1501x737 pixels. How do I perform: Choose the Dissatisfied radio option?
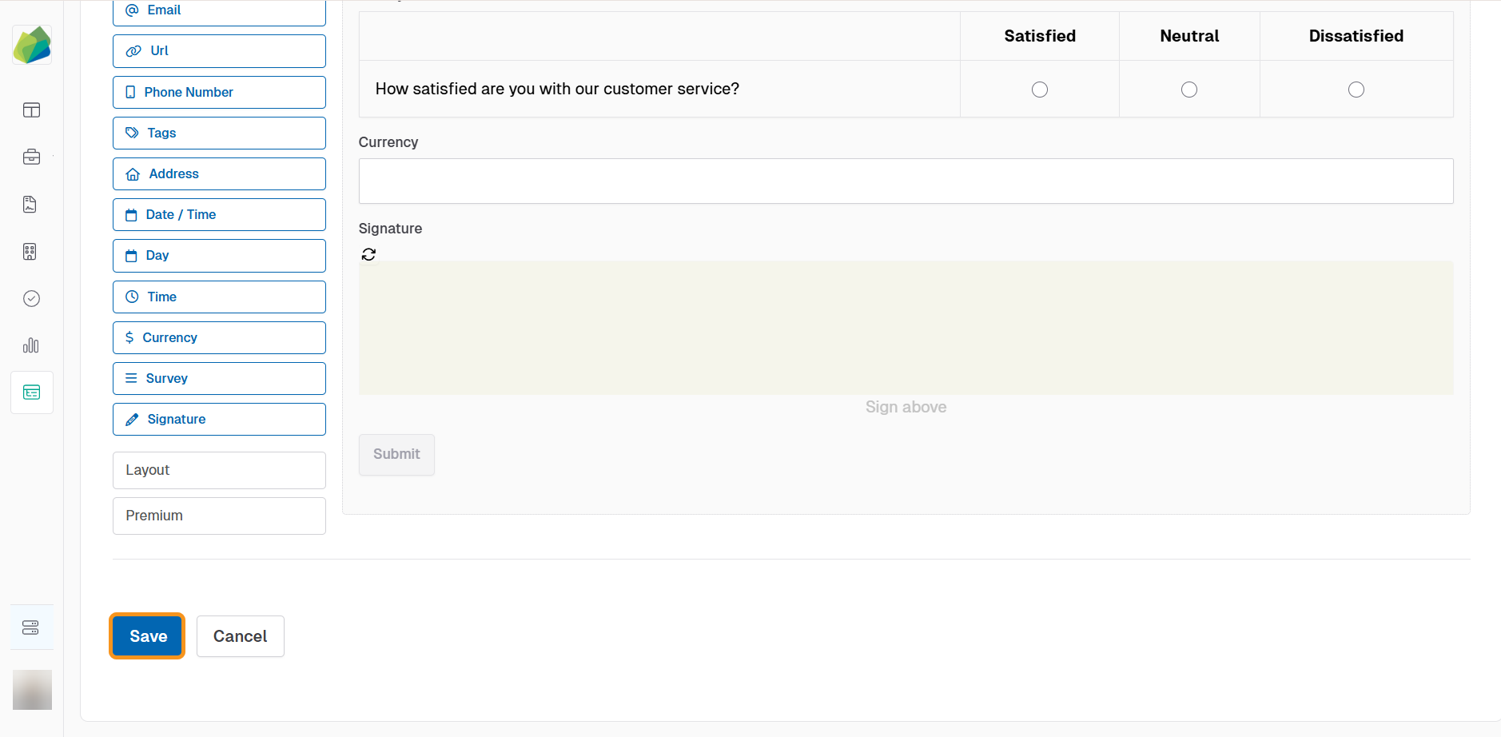(x=1356, y=90)
